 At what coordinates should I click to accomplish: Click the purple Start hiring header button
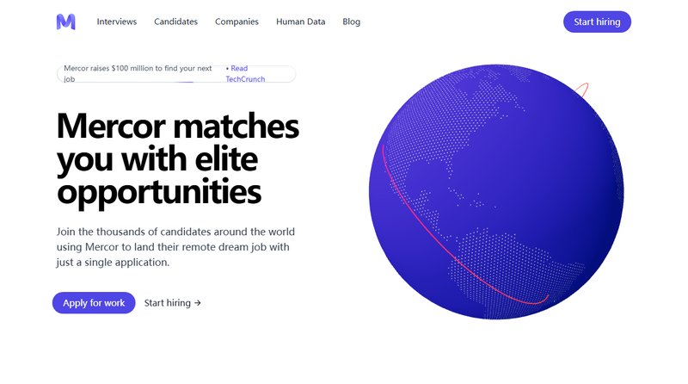597,22
